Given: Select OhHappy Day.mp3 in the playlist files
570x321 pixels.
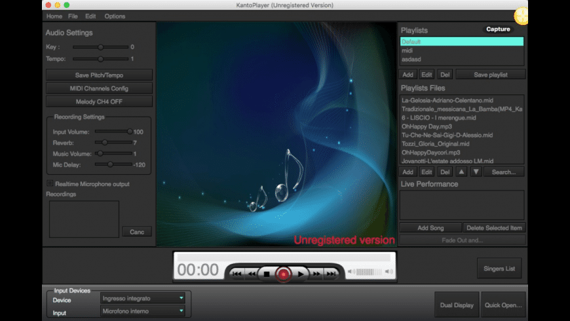Looking at the screenshot, I should pyautogui.click(x=427, y=126).
